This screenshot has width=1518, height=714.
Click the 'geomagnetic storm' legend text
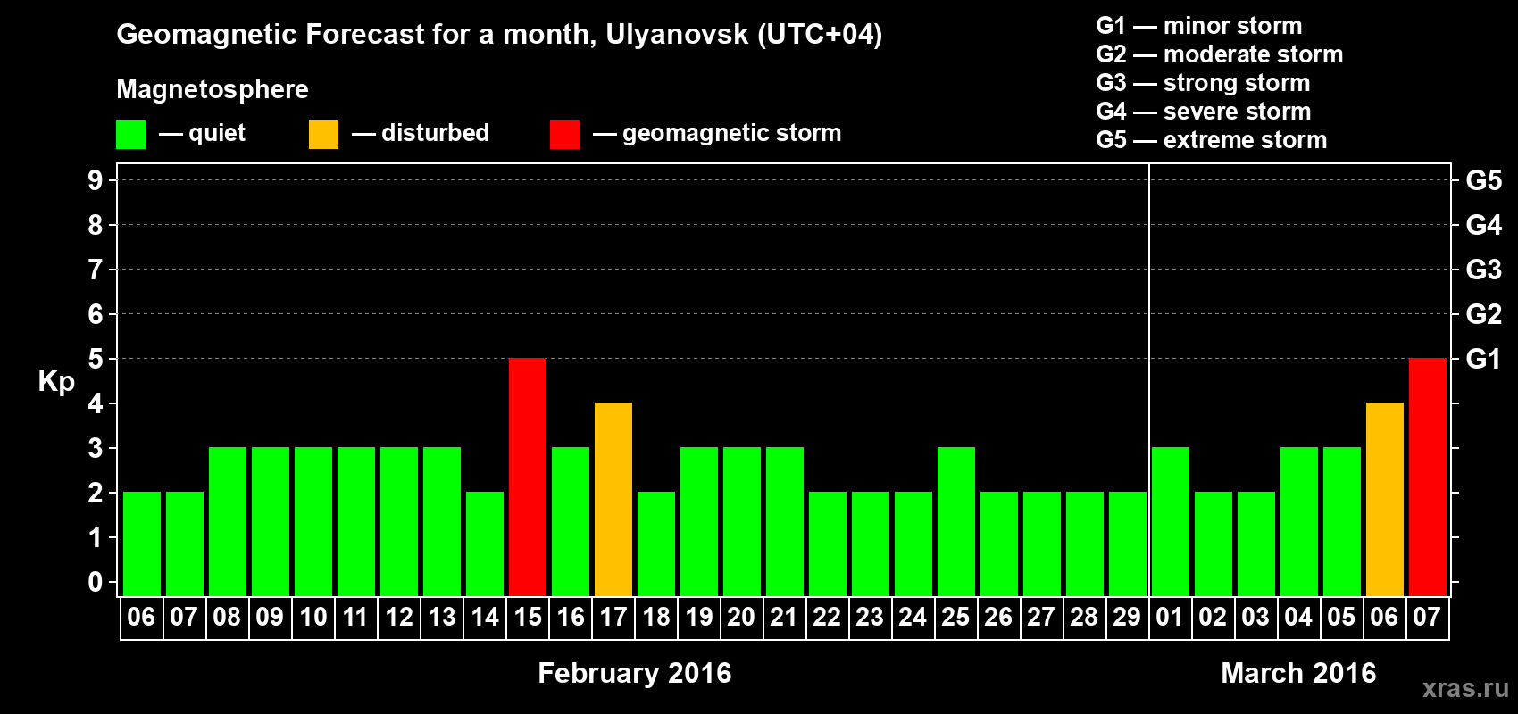732,133
